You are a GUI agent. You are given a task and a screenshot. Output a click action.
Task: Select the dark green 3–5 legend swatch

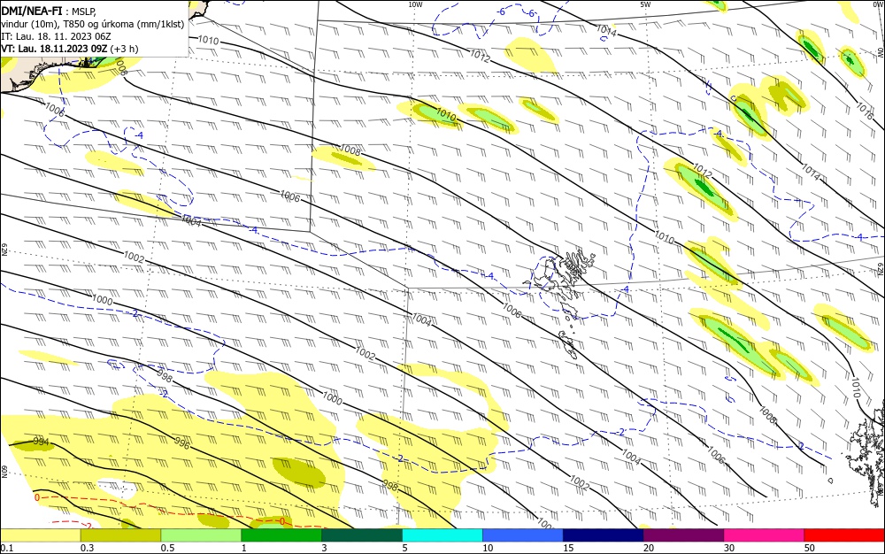(362, 535)
